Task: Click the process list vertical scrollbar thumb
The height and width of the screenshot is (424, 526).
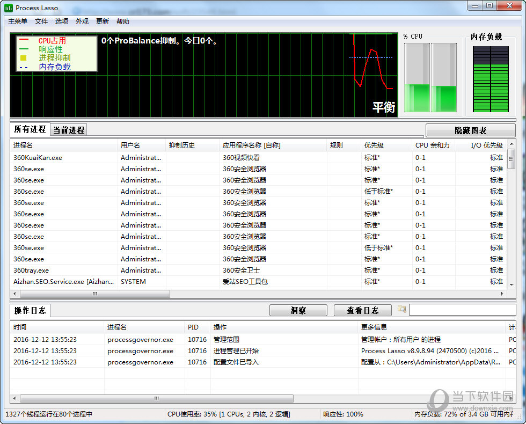Action: point(512,159)
